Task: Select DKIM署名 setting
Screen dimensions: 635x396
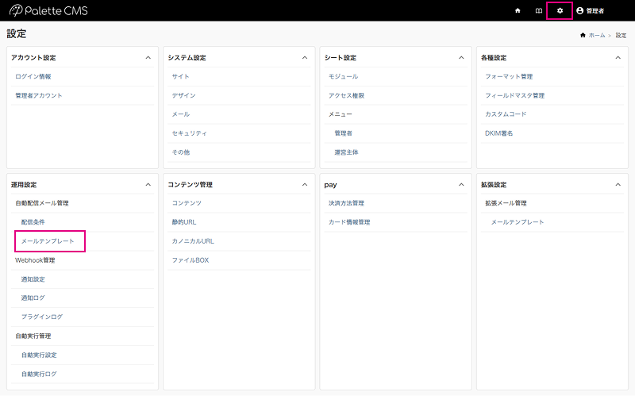Action: [x=498, y=133]
